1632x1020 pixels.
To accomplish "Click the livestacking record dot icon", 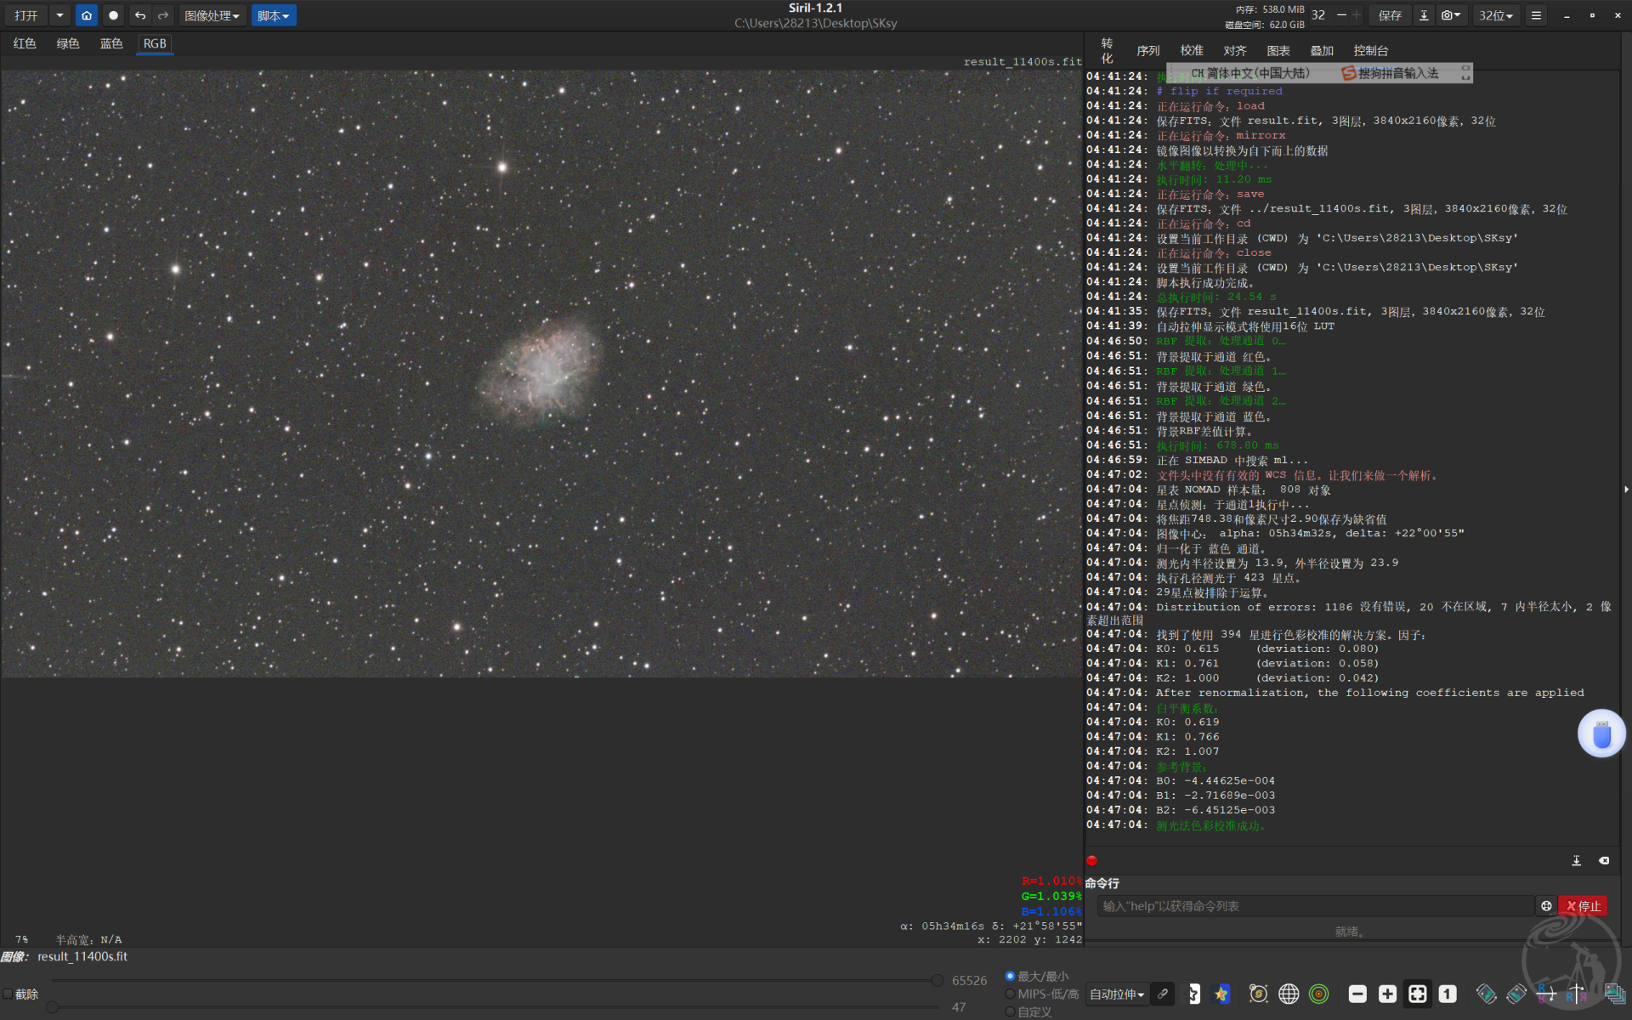I will point(113,15).
